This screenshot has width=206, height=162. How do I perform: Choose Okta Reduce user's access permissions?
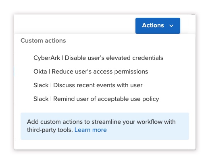91,72
